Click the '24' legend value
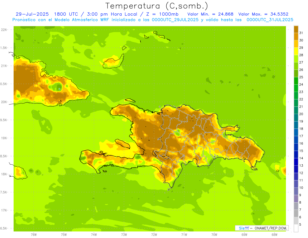The width and height of the screenshot is (308, 238). click(x=301, y=84)
